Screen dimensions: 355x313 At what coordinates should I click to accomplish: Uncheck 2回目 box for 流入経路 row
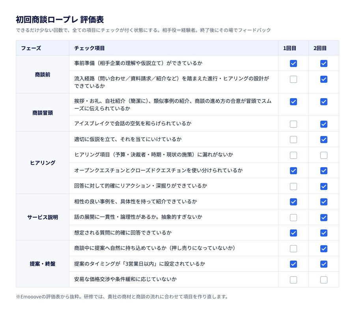[x=323, y=79]
